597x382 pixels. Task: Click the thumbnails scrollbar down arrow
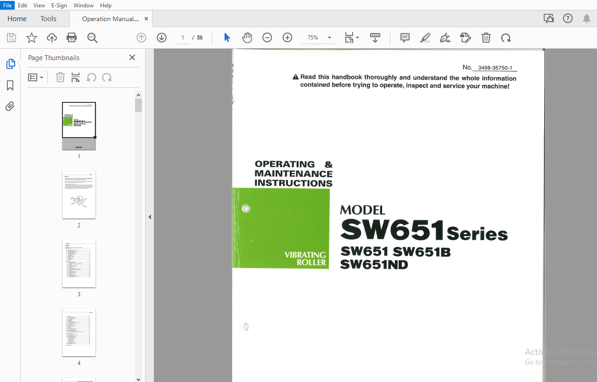139,379
